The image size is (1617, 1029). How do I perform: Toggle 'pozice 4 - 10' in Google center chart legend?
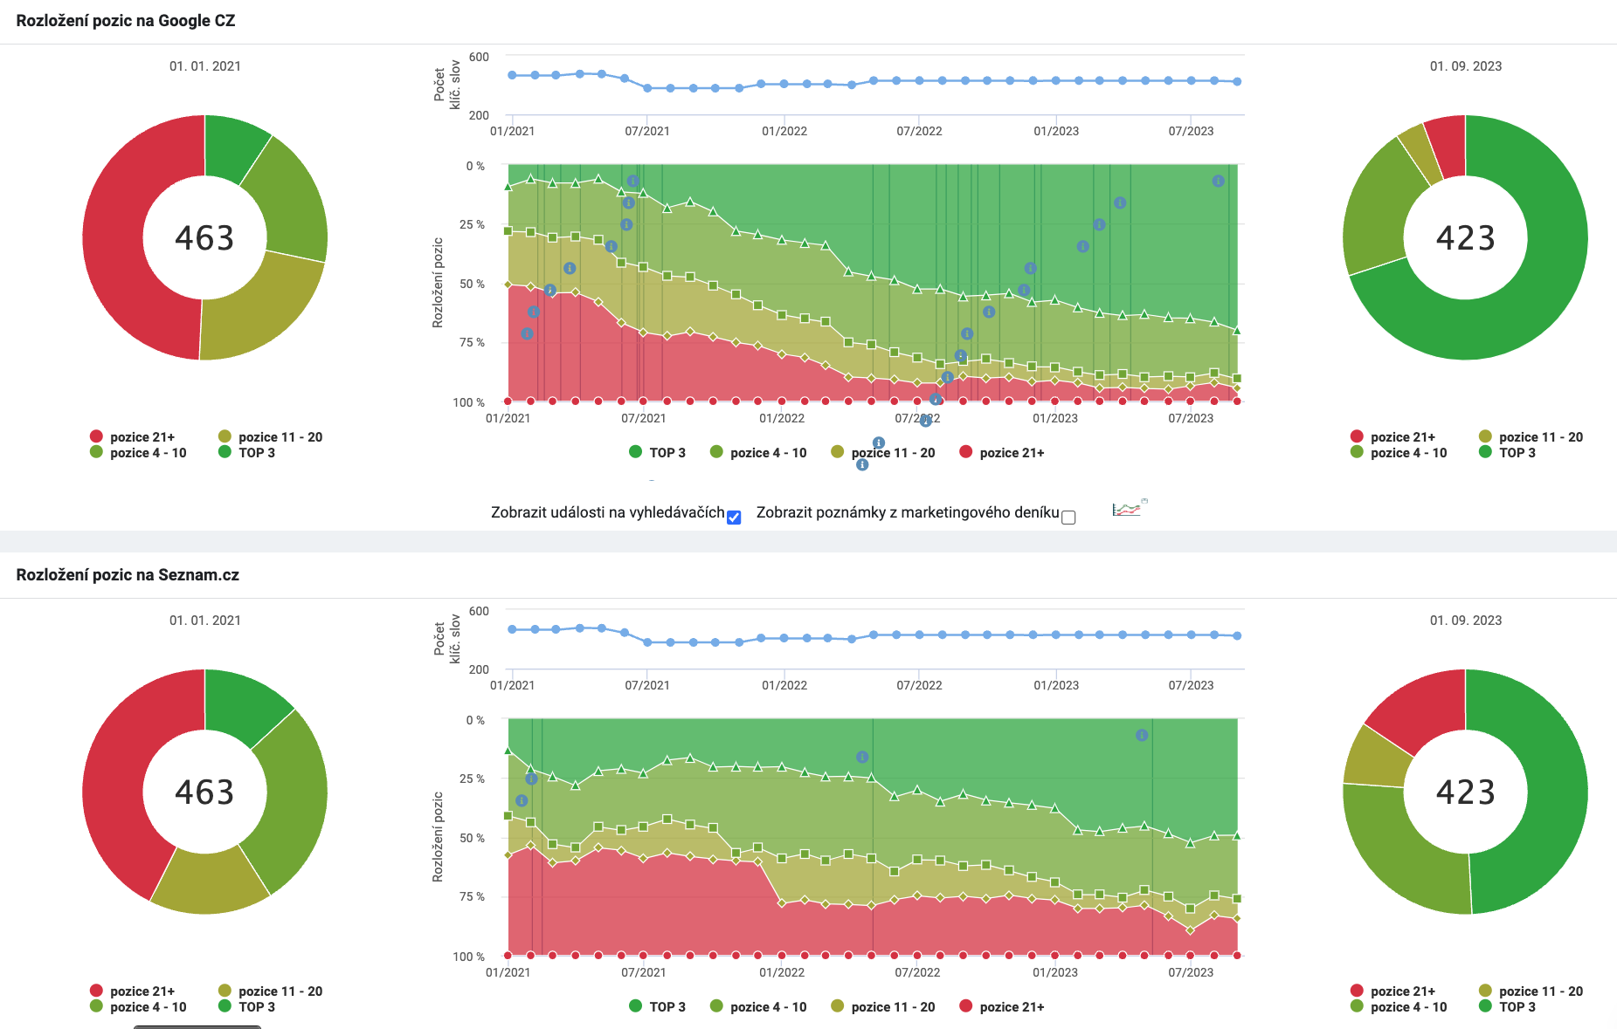click(758, 452)
